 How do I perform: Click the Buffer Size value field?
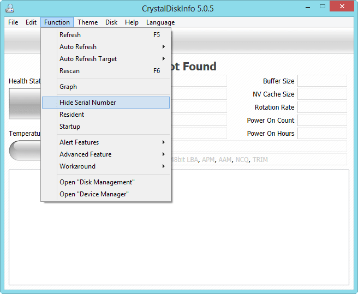click(322, 81)
